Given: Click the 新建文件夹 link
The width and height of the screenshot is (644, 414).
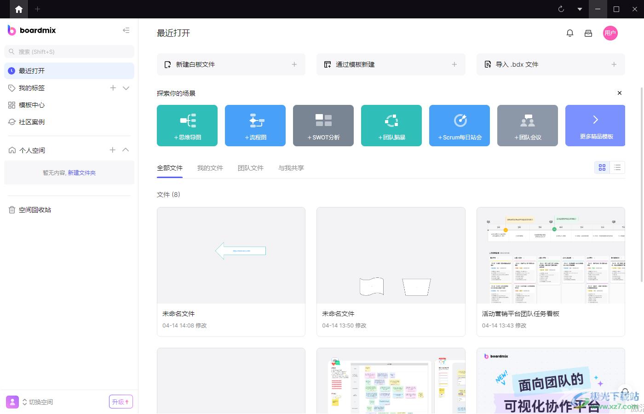Looking at the screenshot, I should click(x=82, y=173).
